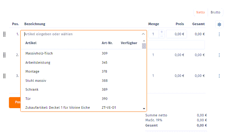This screenshot has height=136, width=232.
Task: Switch pricing to Brutto
Action: [216, 13]
